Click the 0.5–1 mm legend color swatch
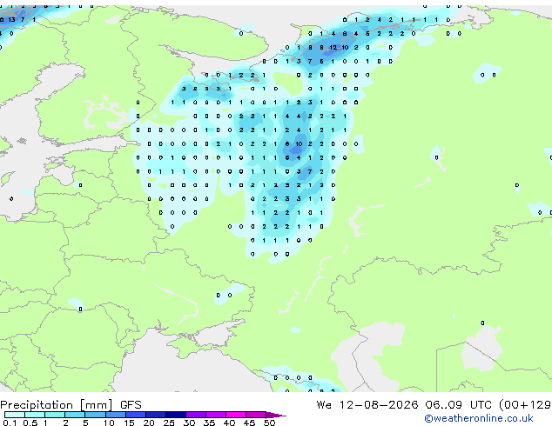Image resolution: width=552 pixels, height=426 pixels. pyautogui.click(x=35, y=415)
